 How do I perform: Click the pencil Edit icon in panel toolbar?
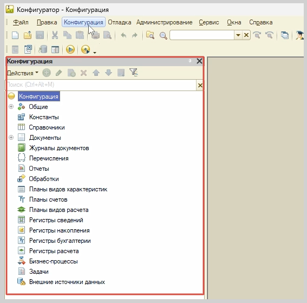point(58,73)
